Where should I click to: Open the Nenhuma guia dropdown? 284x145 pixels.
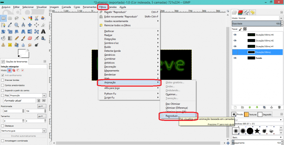click(23, 130)
